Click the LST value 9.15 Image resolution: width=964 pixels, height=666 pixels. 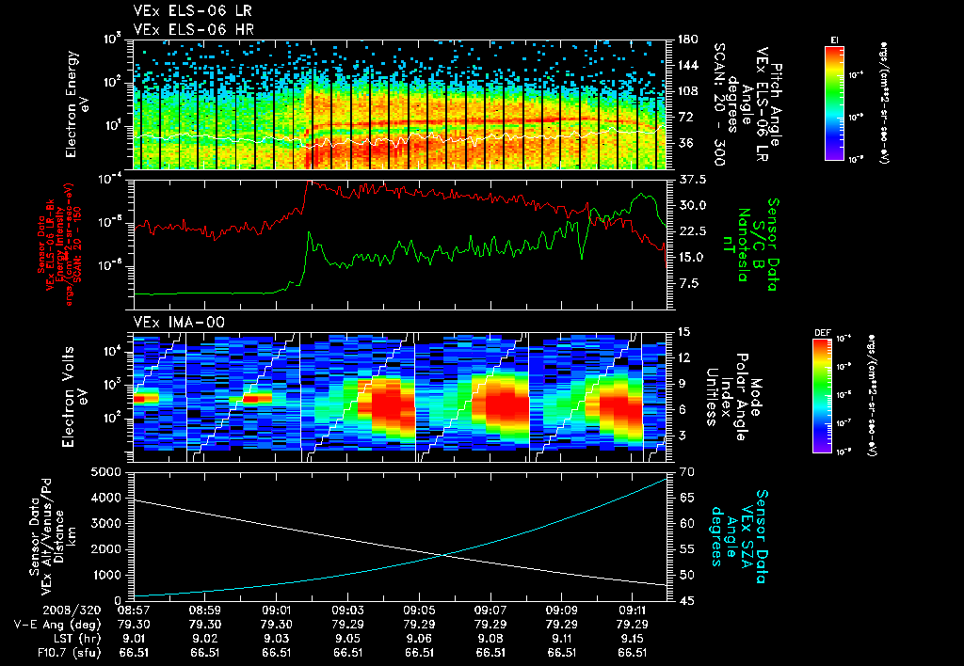coord(634,639)
